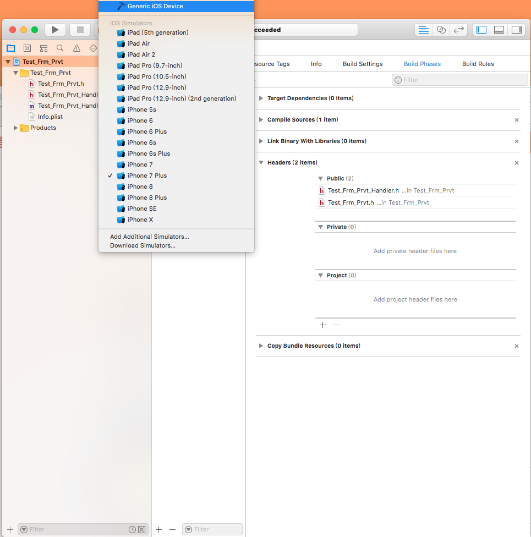
Task: Expand Copy Bundle Resources section
Action: [261, 346]
